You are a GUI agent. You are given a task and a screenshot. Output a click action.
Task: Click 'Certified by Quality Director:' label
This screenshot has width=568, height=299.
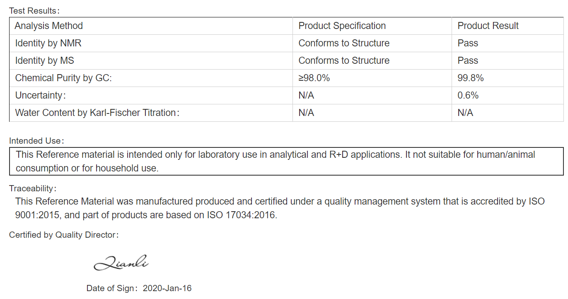(64, 235)
